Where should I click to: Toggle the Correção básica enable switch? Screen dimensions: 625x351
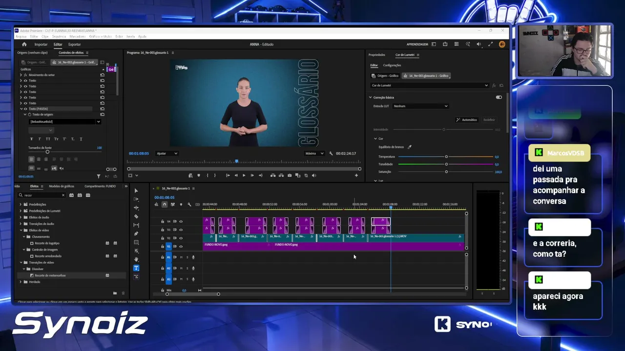(x=499, y=97)
